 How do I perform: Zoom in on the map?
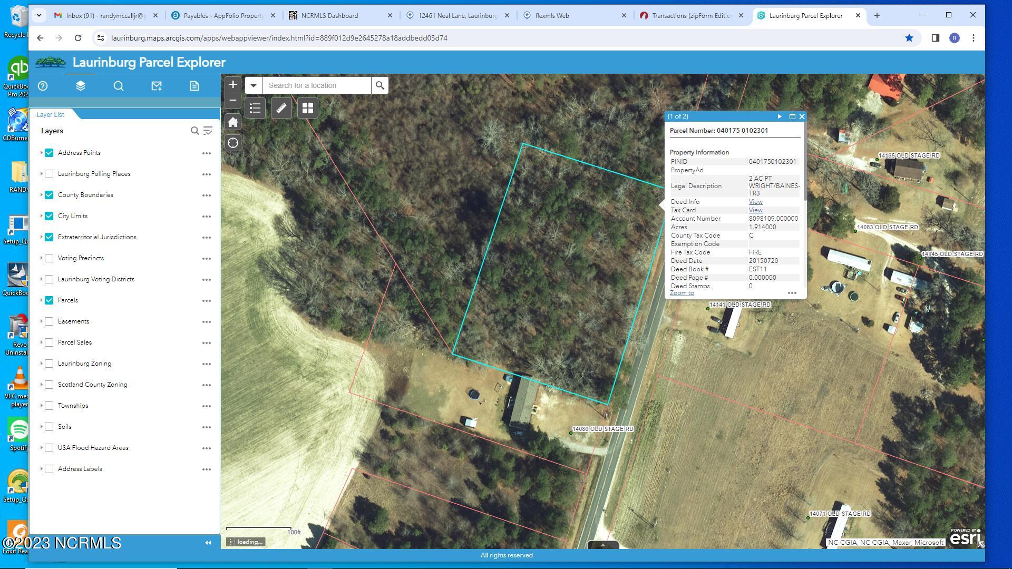233,84
